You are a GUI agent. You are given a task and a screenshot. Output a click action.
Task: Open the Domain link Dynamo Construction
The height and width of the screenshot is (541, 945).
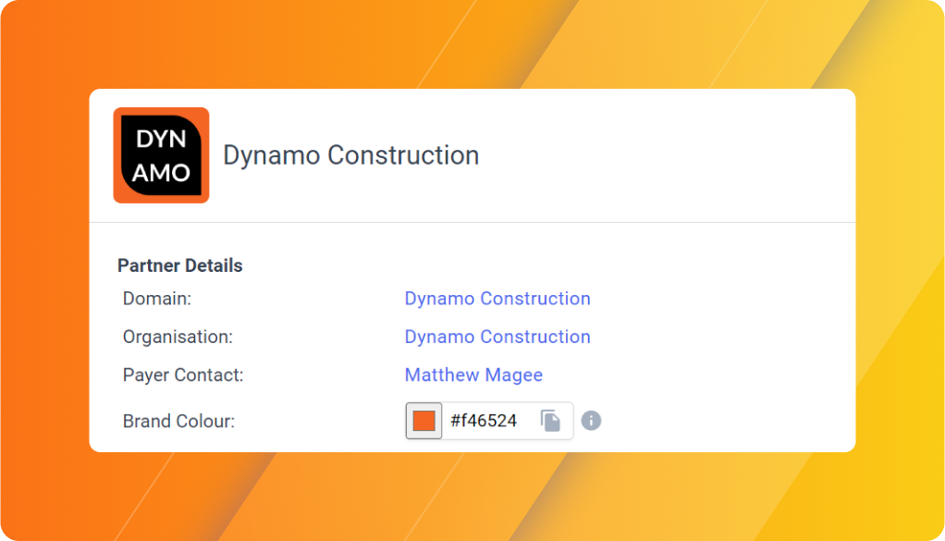(x=497, y=298)
